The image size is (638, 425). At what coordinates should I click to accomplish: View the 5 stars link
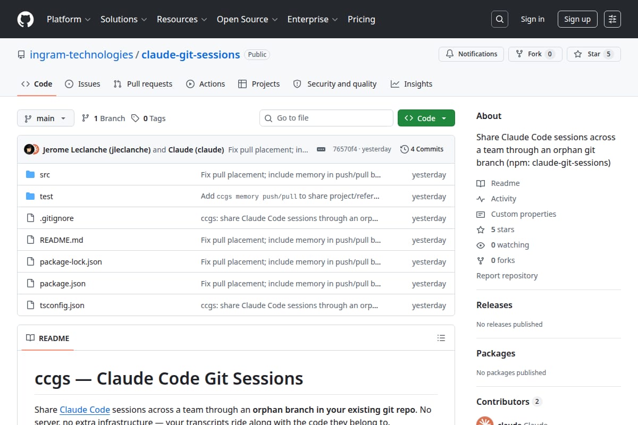coord(496,229)
